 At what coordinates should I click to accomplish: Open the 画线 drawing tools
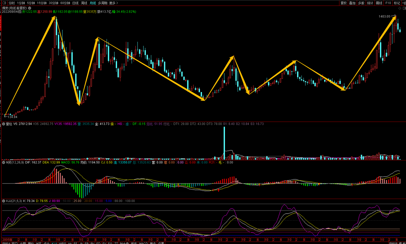click(x=379, y=3)
